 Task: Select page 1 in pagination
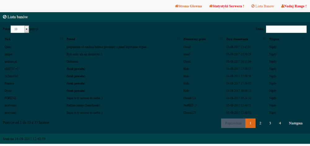pos(250,123)
